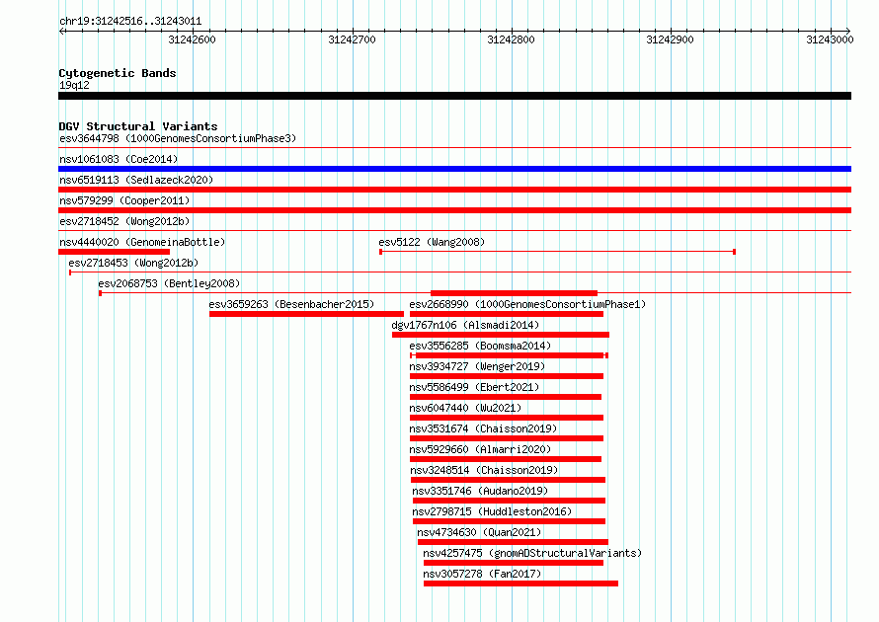Select the esv2068753 (Bentley2008) label

pos(169,283)
